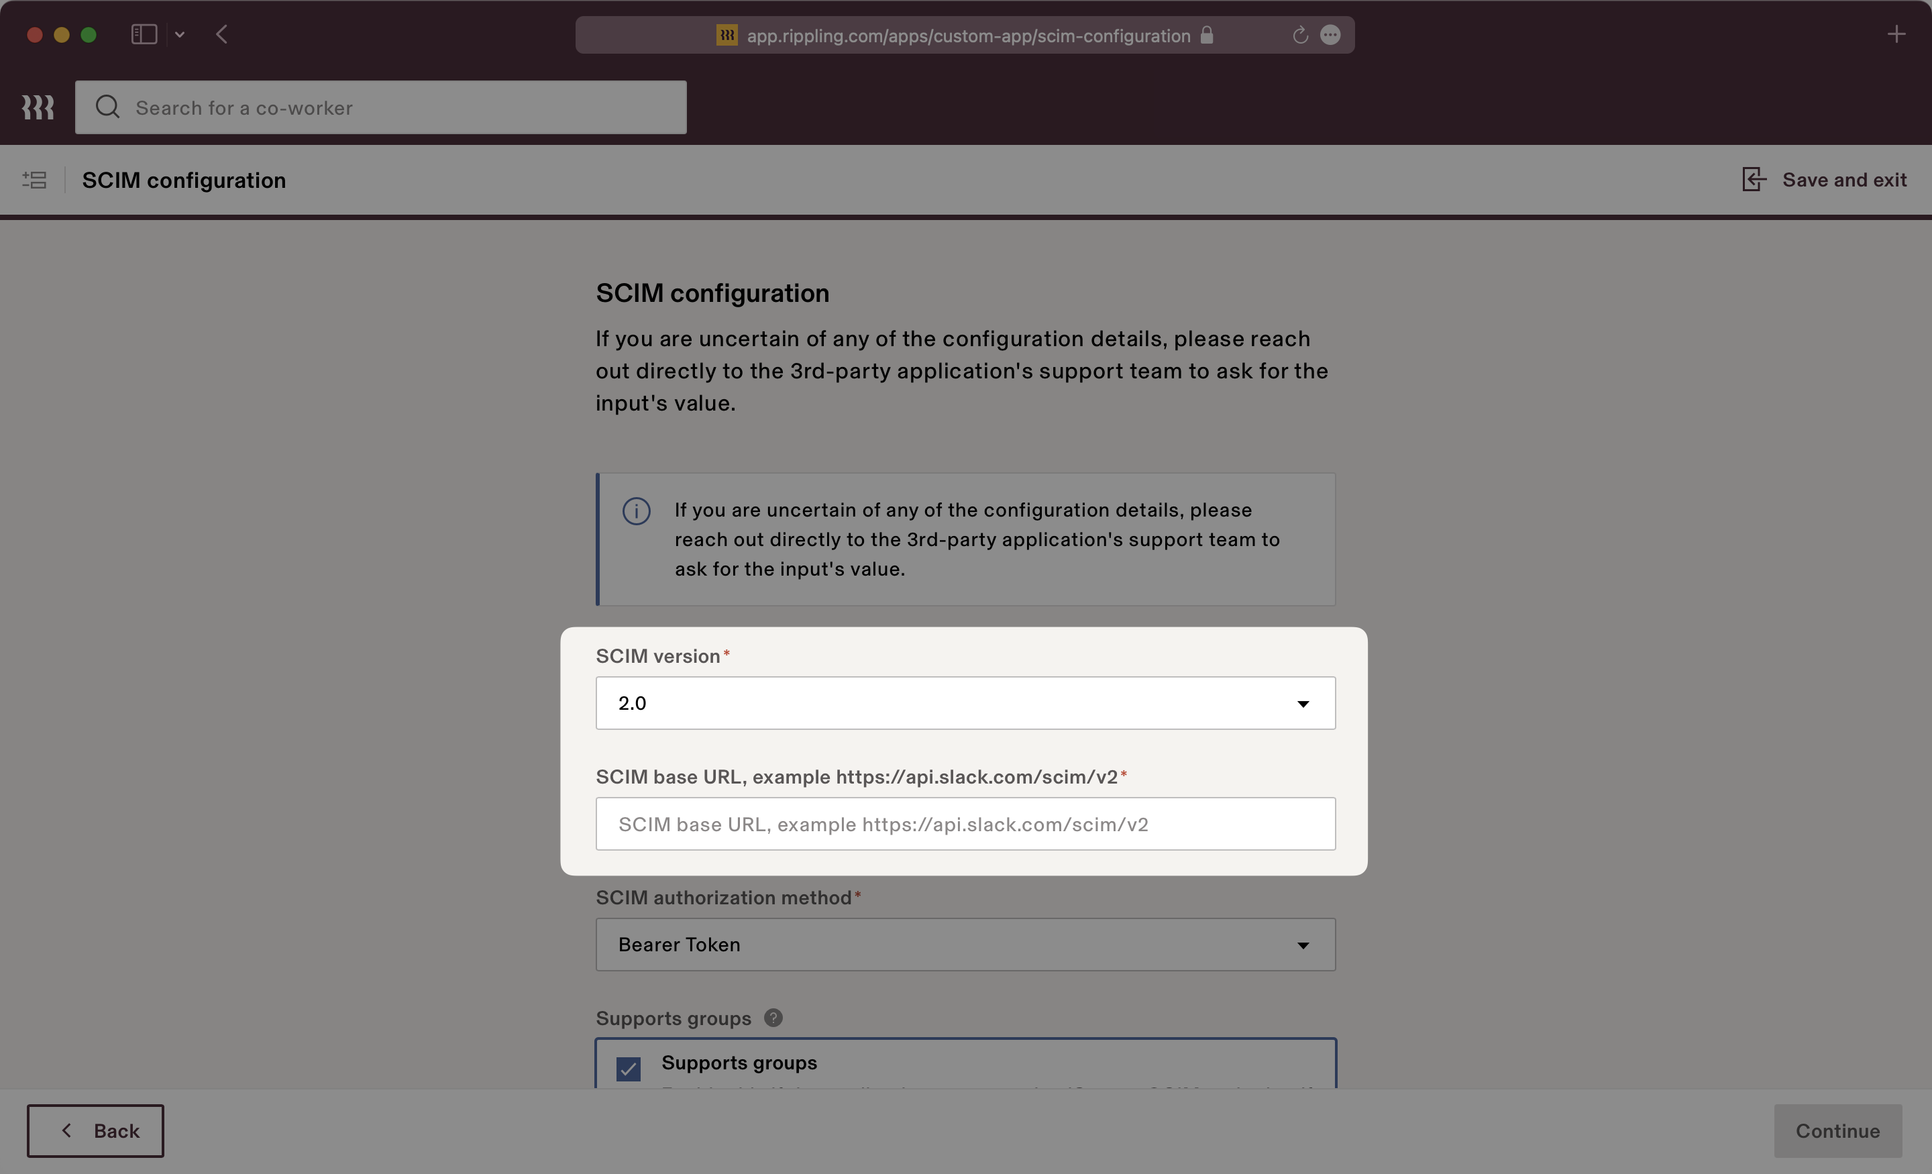Image resolution: width=1932 pixels, height=1174 pixels.
Task: Open the SCIM version selector dropdown
Action: pyautogui.click(x=965, y=702)
